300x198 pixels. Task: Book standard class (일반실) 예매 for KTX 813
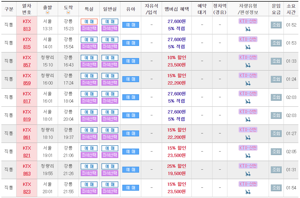[x=110, y=22]
